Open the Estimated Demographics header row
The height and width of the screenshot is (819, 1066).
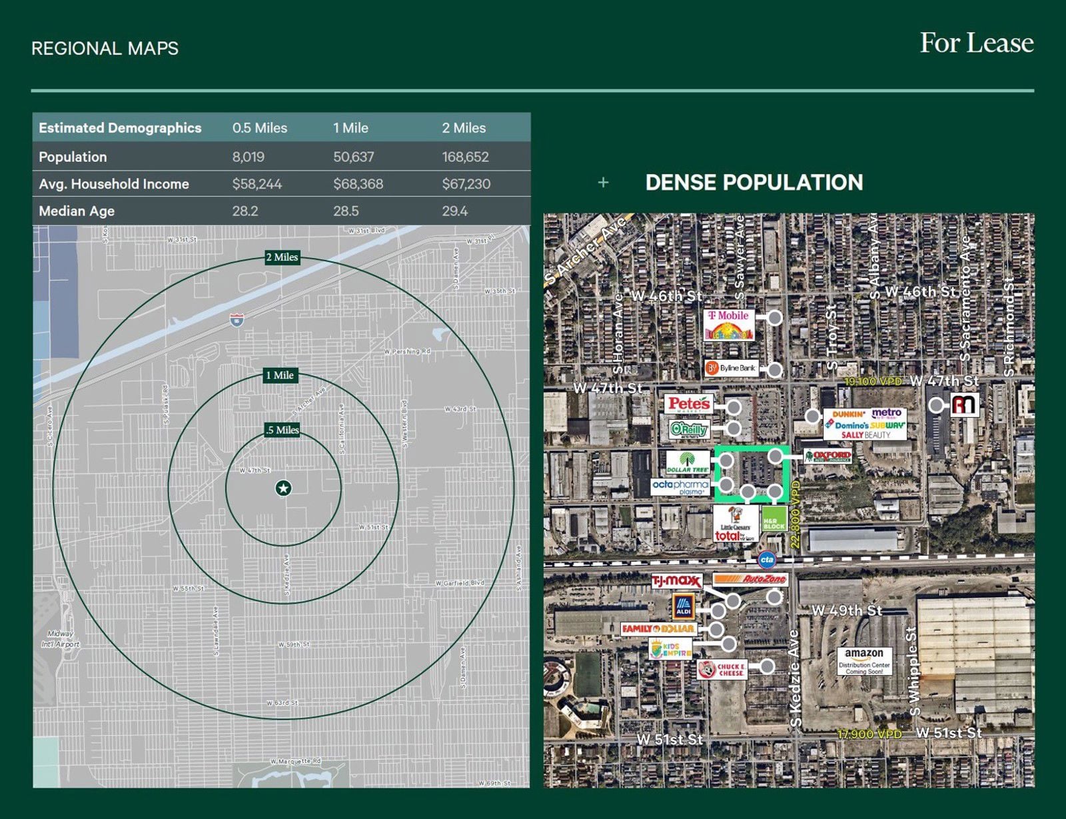pos(120,128)
